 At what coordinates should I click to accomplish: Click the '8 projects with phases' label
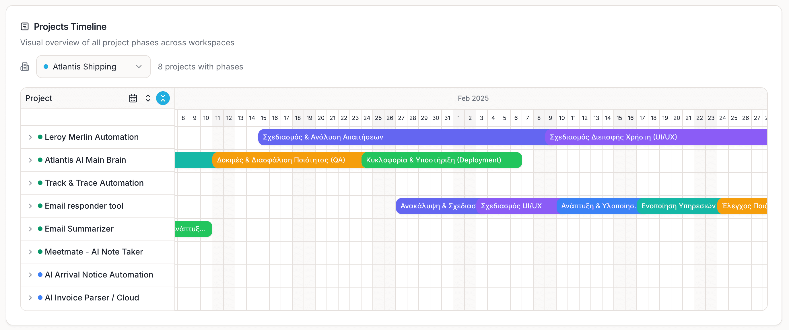(200, 67)
